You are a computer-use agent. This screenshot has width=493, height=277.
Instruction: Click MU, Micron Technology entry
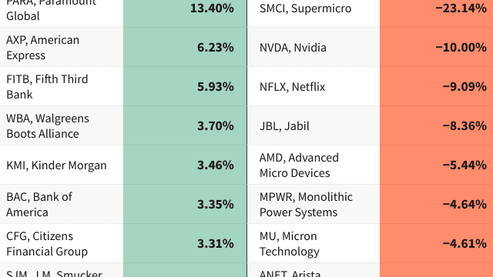314,243
